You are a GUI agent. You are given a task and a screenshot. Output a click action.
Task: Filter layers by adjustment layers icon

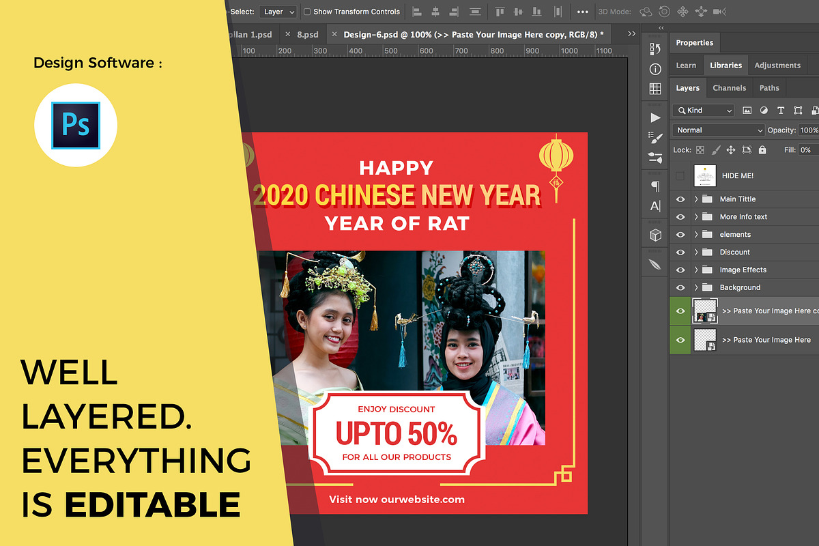(x=764, y=111)
